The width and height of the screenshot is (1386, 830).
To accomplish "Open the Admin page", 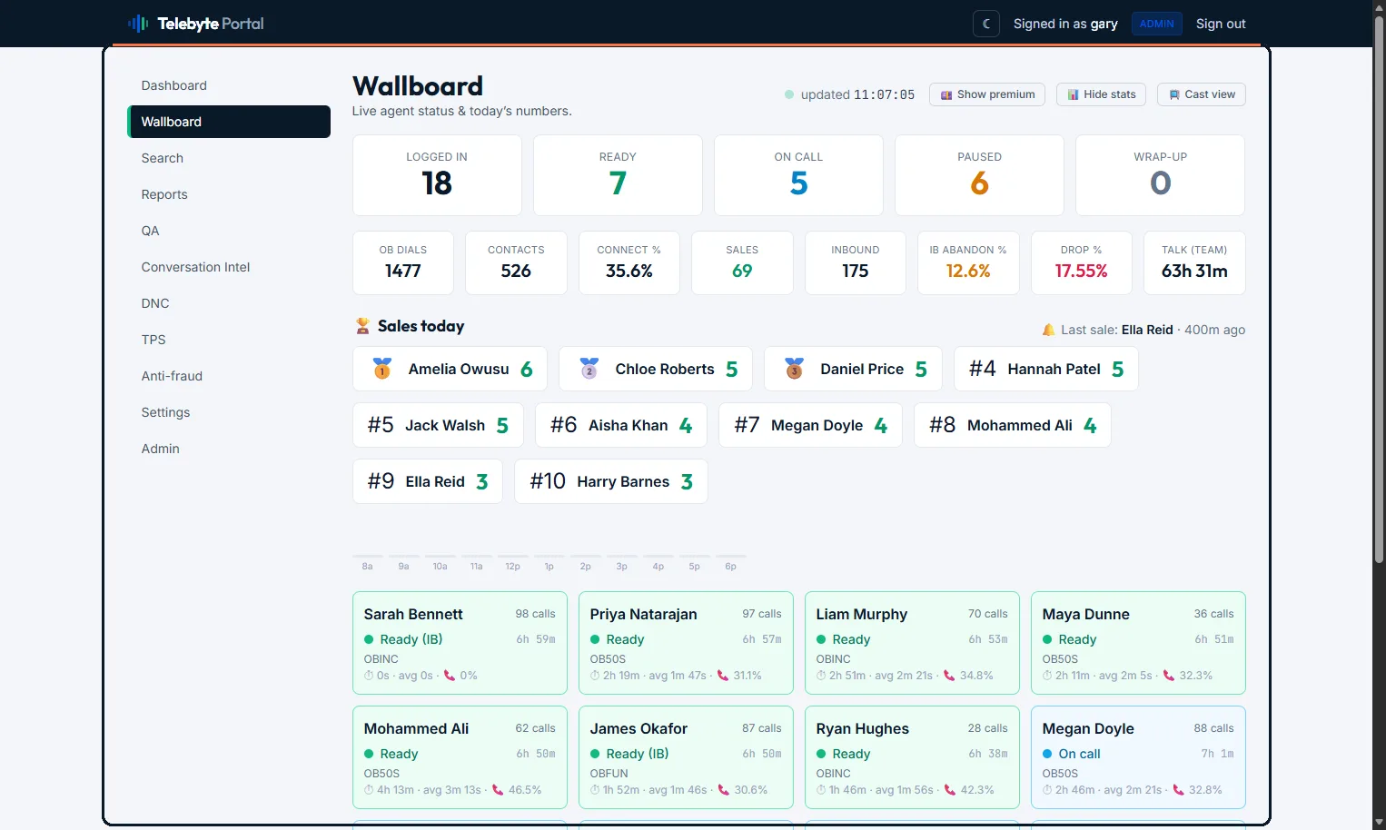I will [x=229, y=449].
